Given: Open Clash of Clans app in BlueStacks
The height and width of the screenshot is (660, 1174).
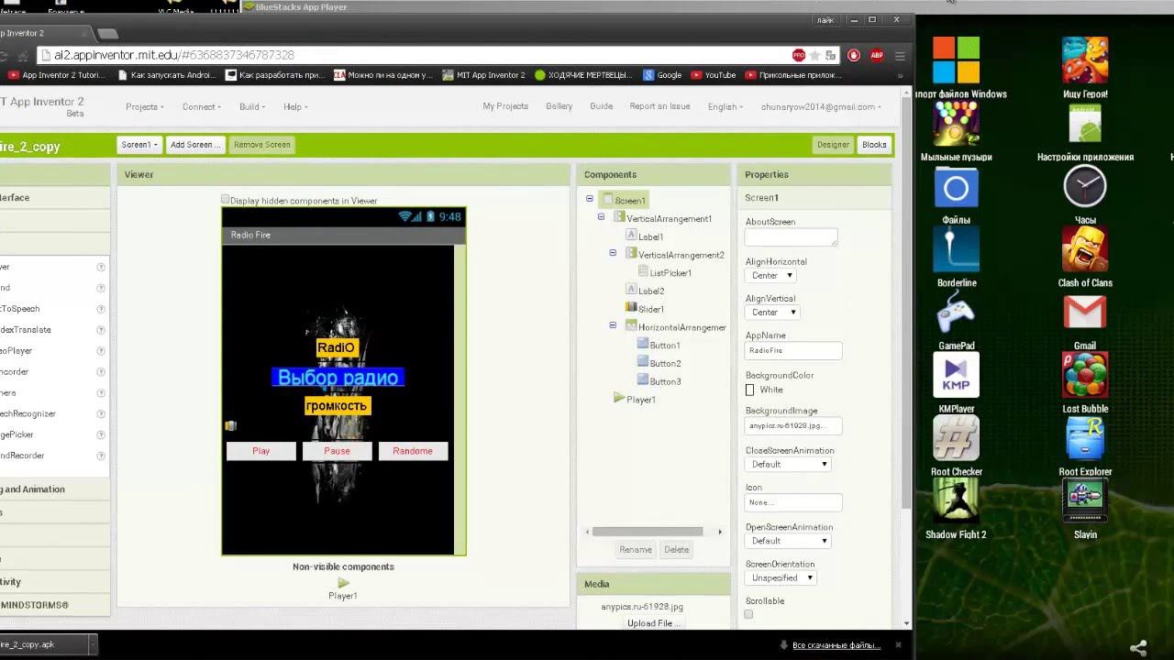Looking at the screenshot, I should tap(1085, 249).
